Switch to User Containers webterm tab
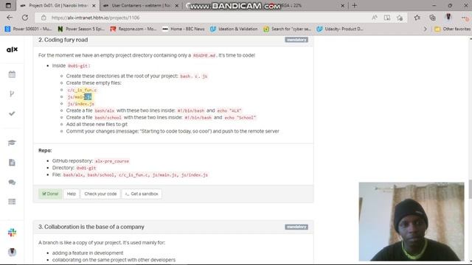Image resolution: width=472 pixels, height=265 pixels. (x=141, y=5)
